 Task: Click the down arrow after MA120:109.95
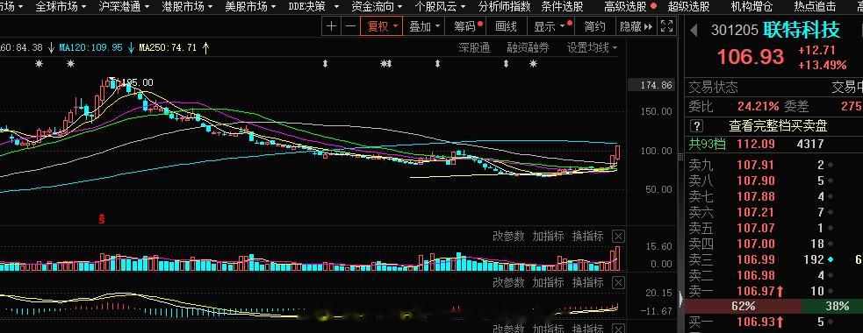coord(131,48)
